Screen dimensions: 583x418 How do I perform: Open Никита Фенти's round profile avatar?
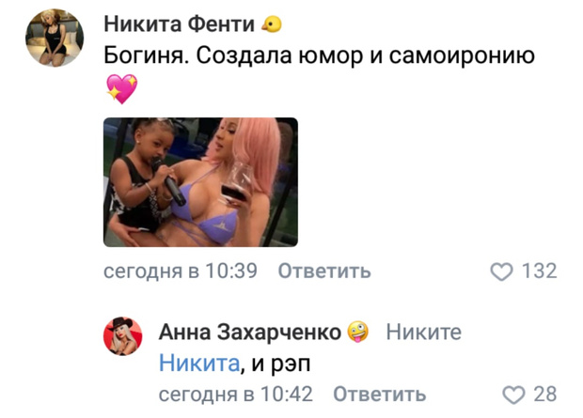(x=55, y=38)
